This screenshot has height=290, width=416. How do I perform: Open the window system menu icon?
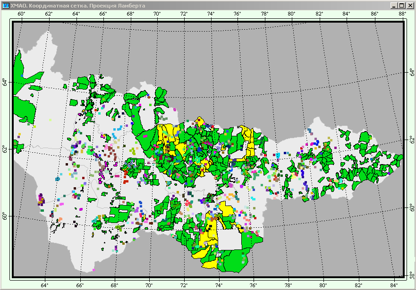point(5,6)
